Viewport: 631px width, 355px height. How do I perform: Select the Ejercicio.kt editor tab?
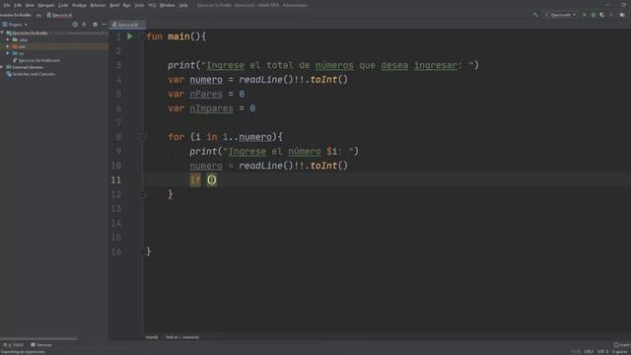[x=127, y=25]
